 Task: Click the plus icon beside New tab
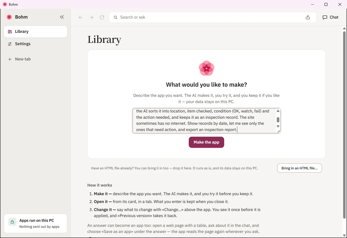tap(10, 59)
